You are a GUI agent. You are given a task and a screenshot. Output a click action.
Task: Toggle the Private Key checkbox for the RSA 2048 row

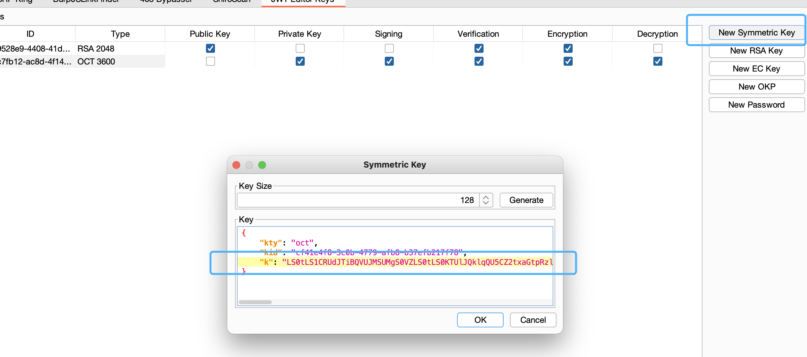(300, 48)
